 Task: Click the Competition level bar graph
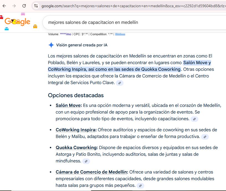pyautogui.click(x=121, y=34)
